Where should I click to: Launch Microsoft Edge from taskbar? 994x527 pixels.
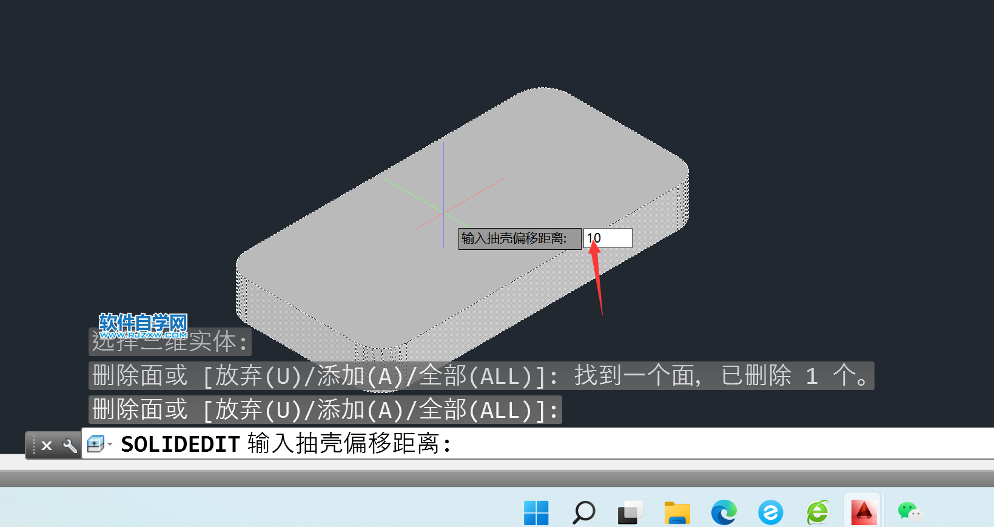[724, 512]
